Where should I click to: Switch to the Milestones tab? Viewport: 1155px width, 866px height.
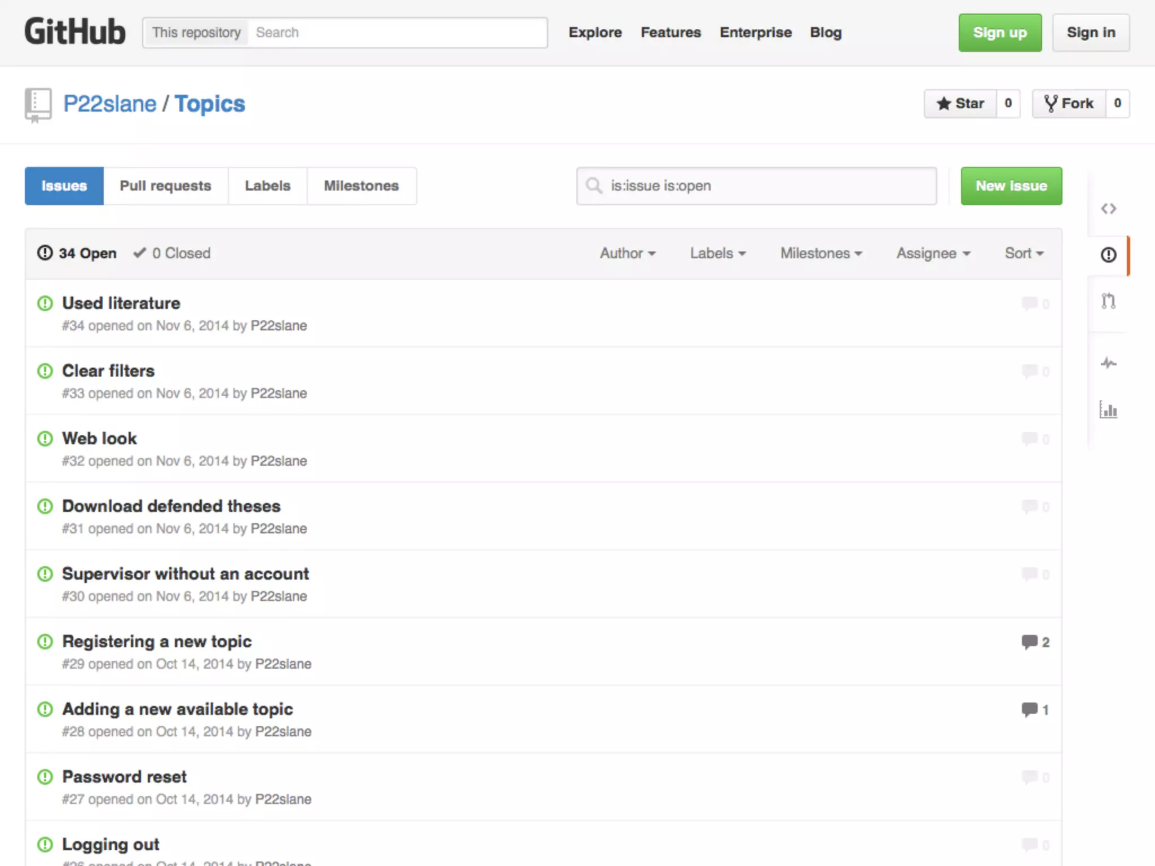tap(361, 186)
